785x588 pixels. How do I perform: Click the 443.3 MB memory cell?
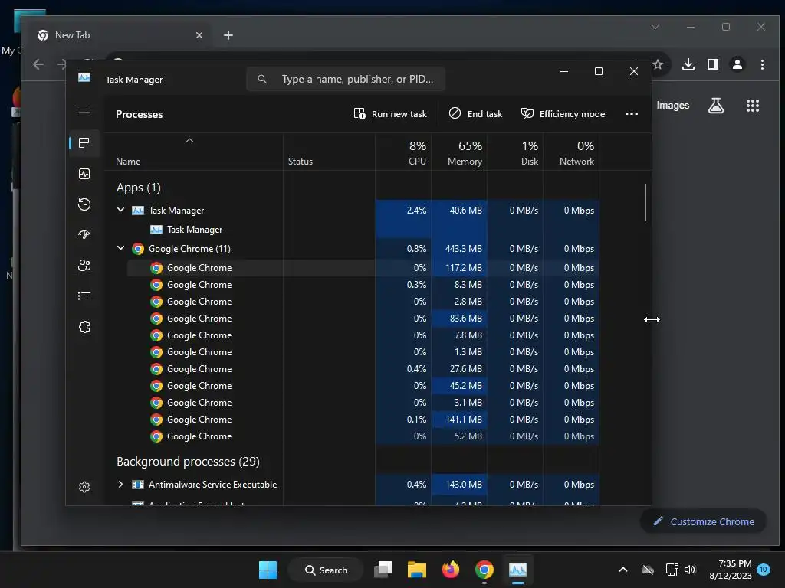tap(459, 249)
